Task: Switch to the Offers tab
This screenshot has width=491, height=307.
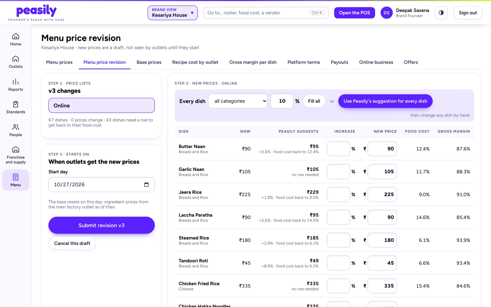Action: coord(411,62)
